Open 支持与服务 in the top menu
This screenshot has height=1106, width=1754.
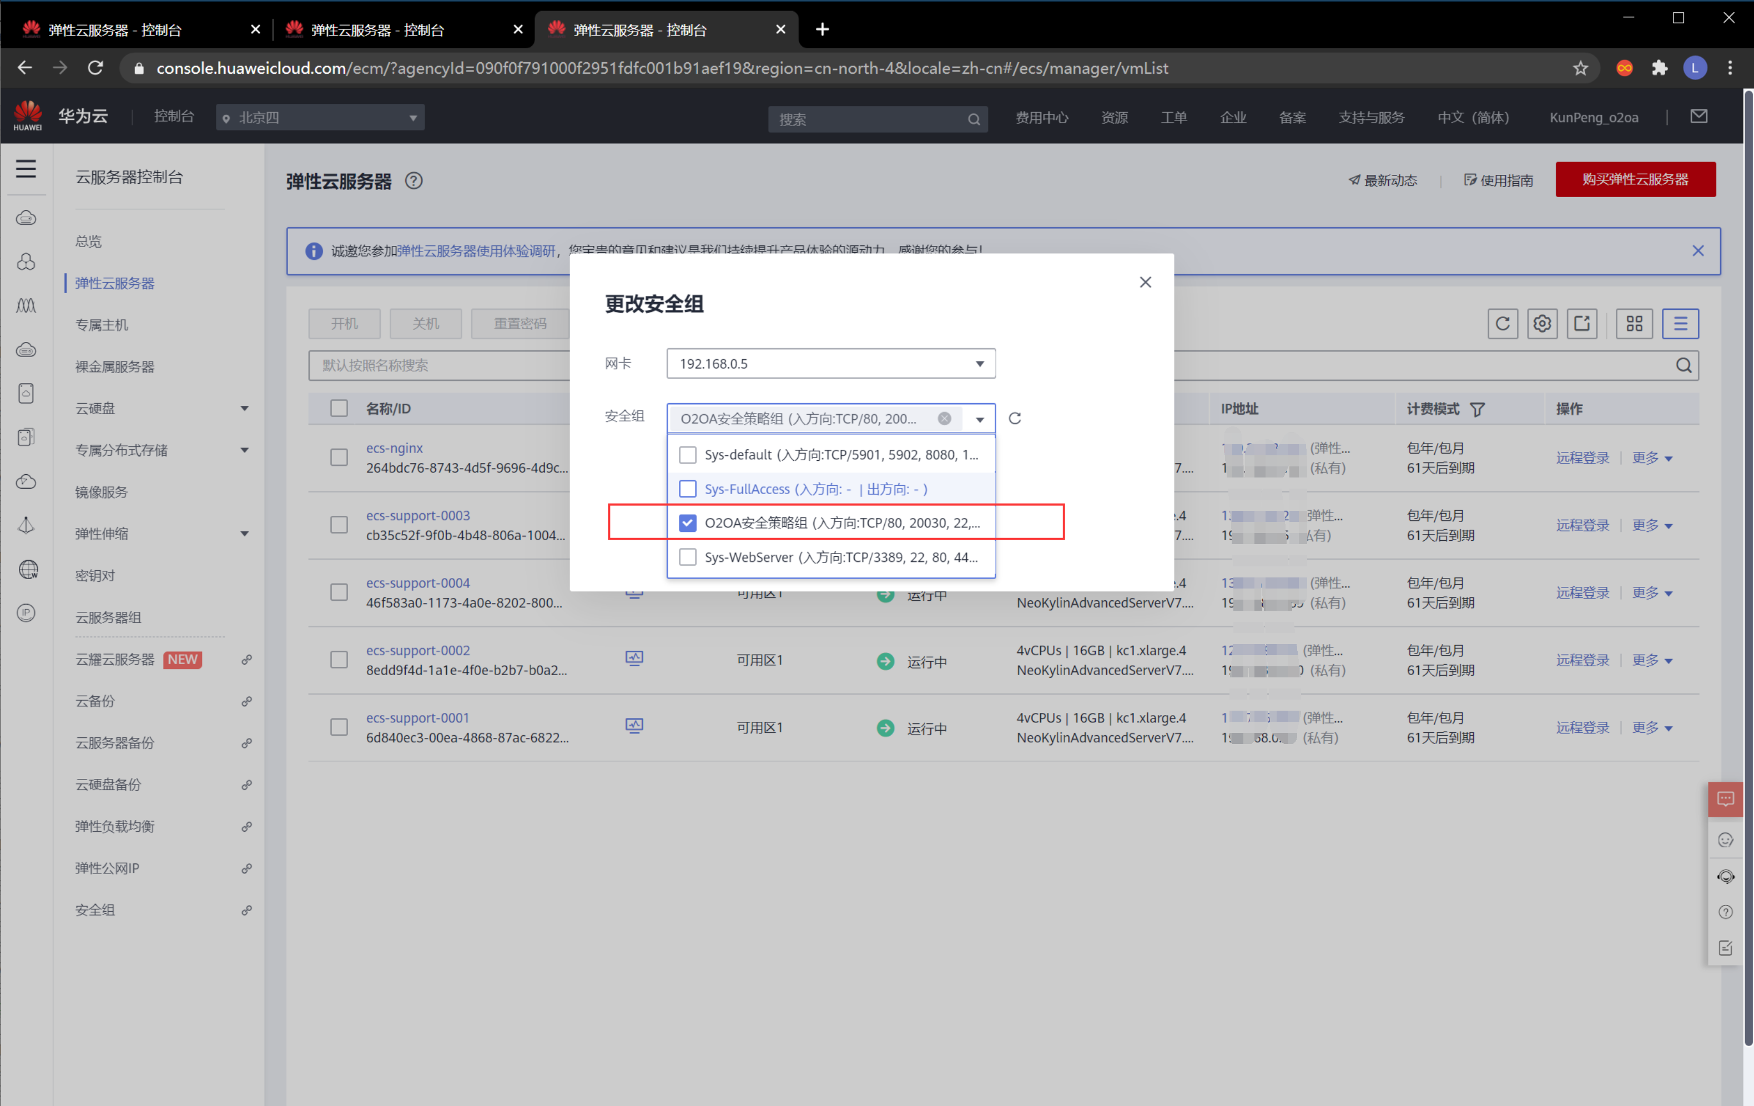coord(1371,117)
